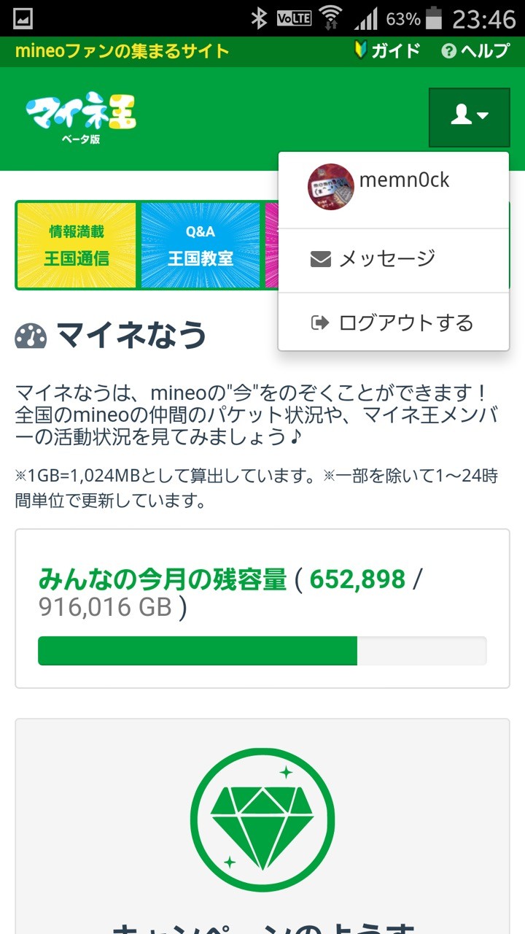Tap the マイネなう gauge icon
525x934 pixels.
point(31,336)
